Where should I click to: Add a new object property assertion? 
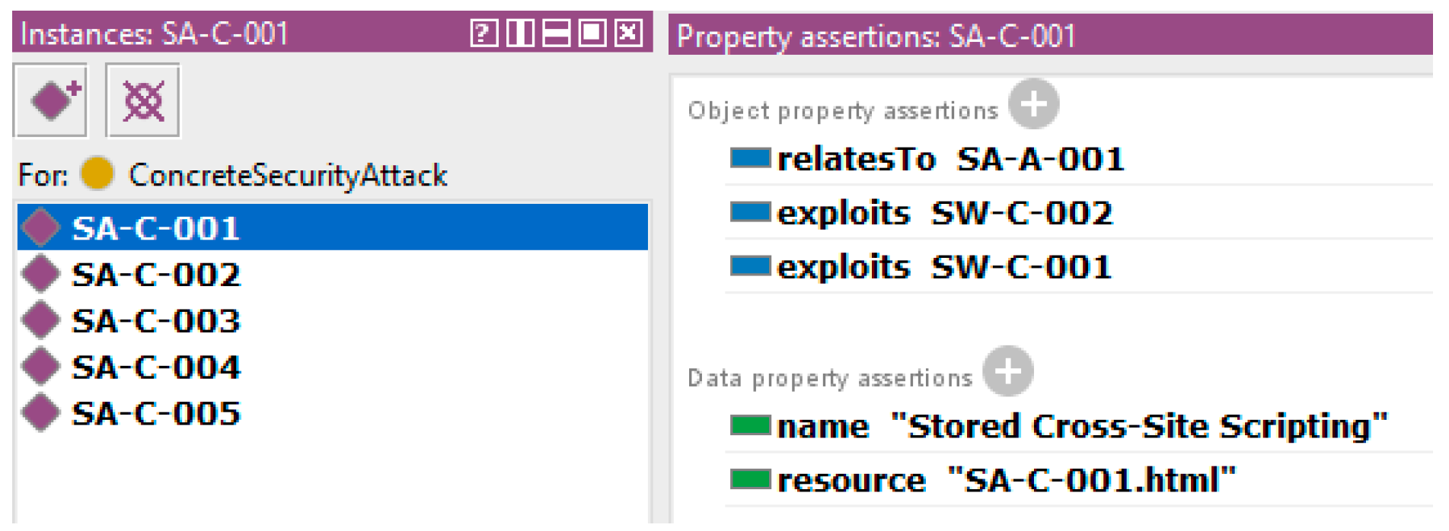[x=1033, y=104]
